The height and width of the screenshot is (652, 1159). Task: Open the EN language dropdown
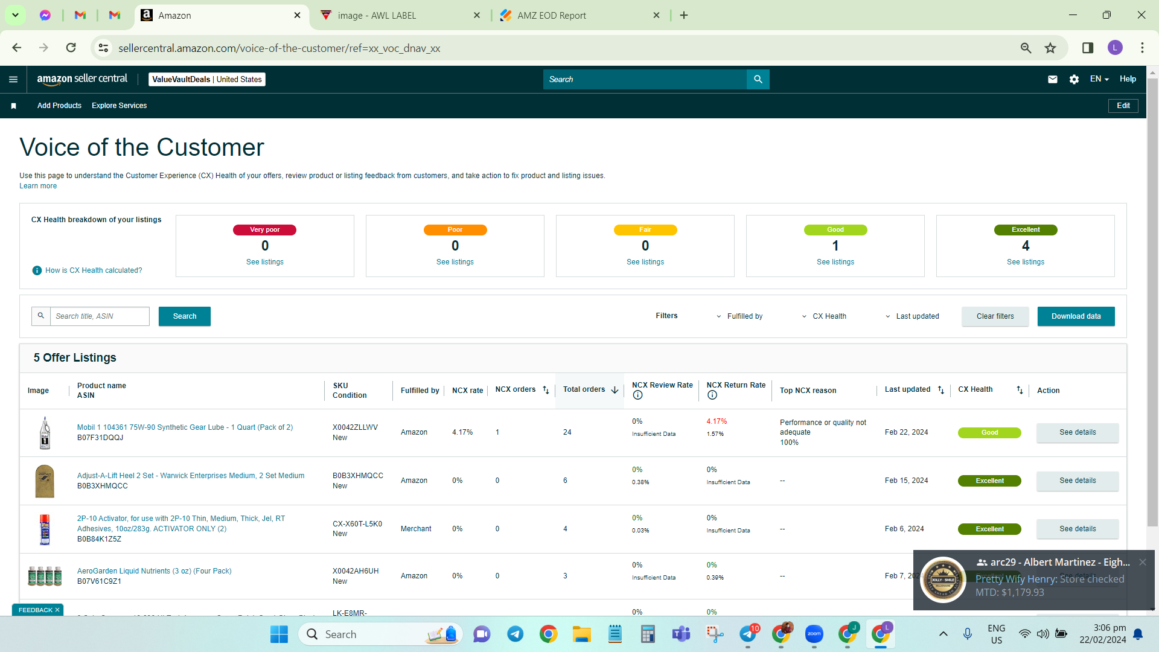point(1099,79)
